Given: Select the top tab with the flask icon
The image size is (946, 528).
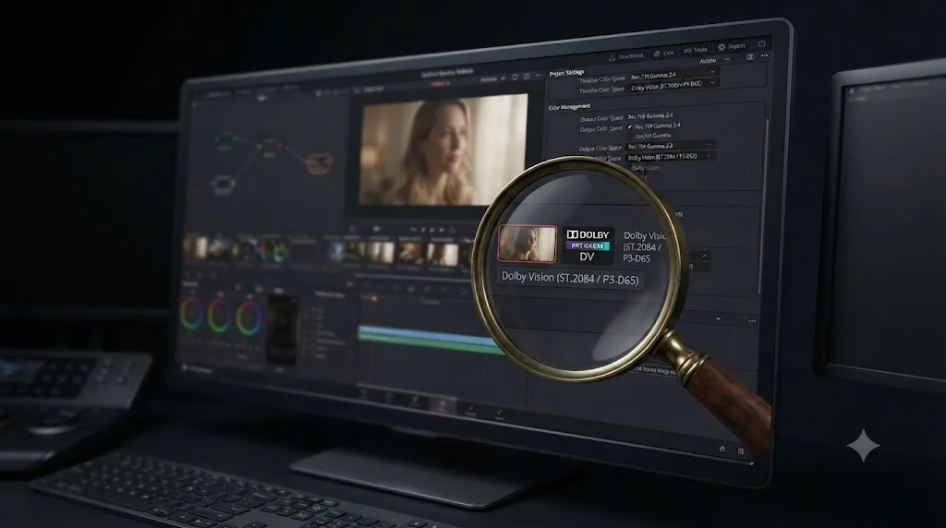Looking at the screenshot, I should 625,56.
